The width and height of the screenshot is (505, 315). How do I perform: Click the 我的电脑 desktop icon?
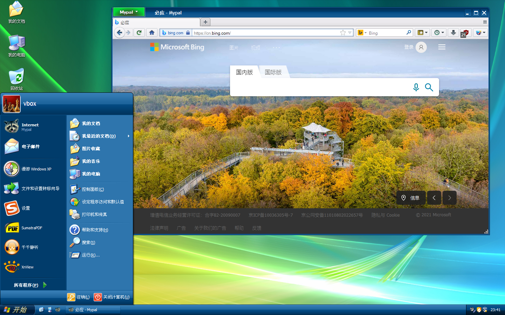[16, 46]
